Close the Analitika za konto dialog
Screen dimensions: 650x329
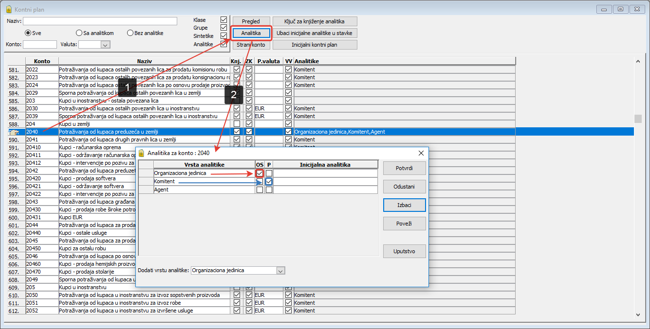421,153
